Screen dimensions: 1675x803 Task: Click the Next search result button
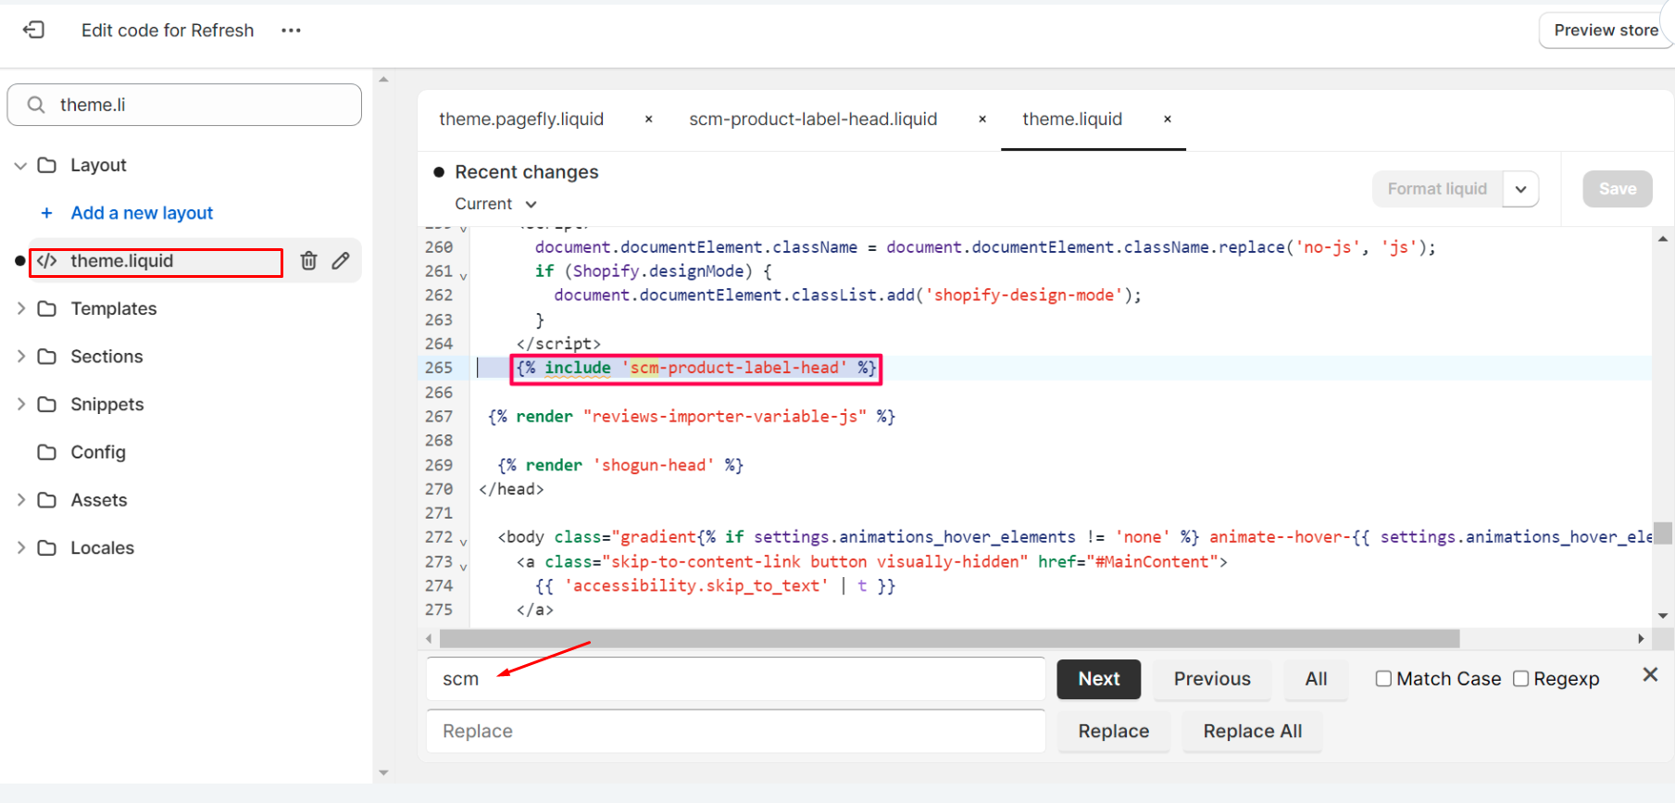(x=1098, y=679)
